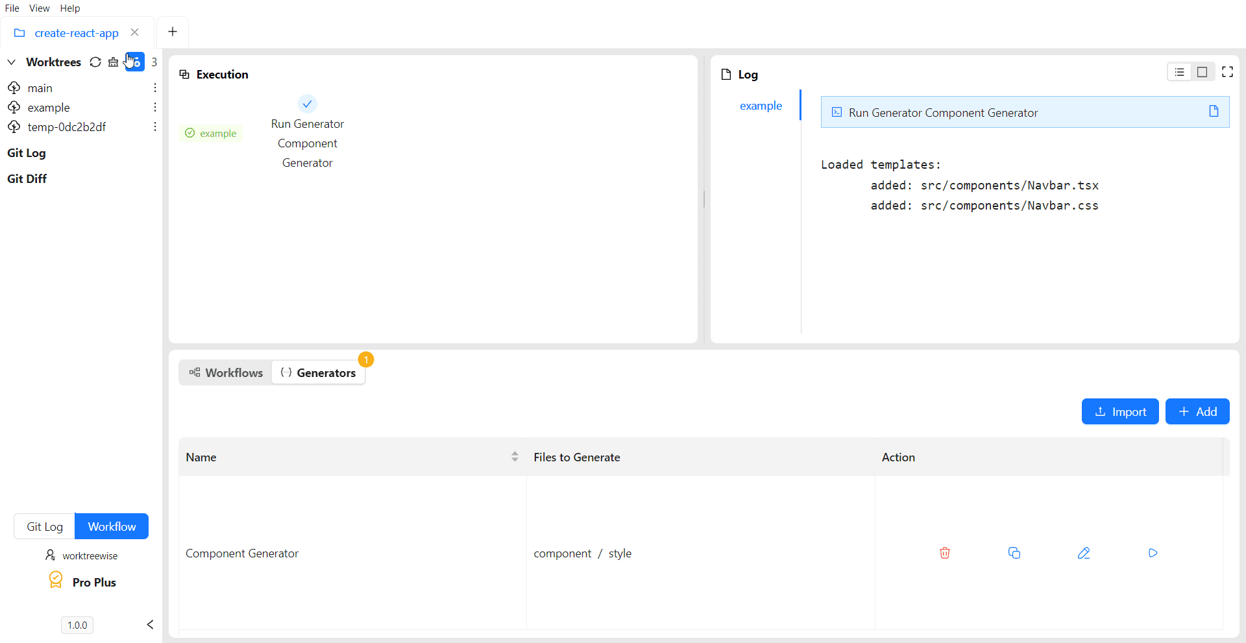Import a generator with the Import button
Image resolution: width=1246 pixels, height=643 pixels.
pyautogui.click(x=1120, y=411)
